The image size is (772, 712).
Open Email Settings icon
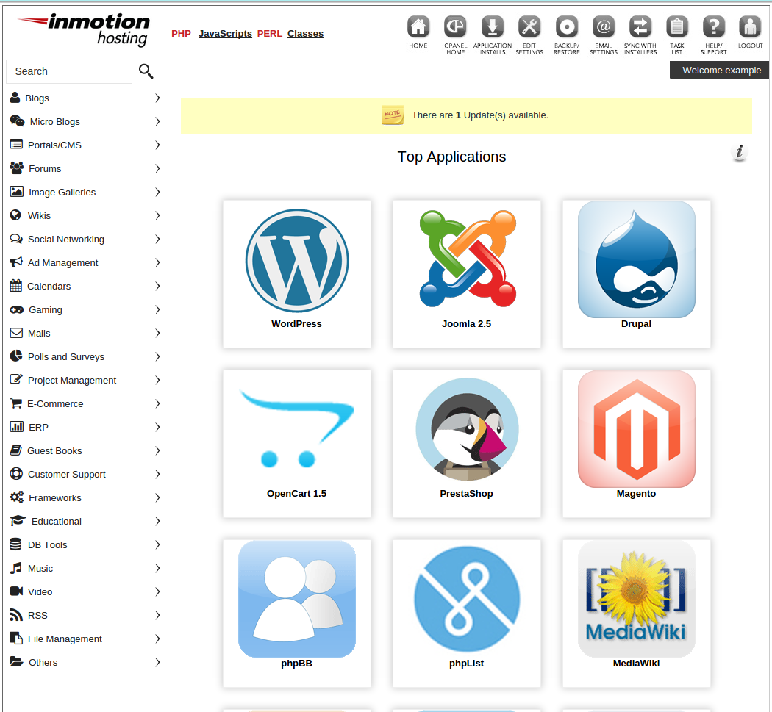click(x=604, y=28)
